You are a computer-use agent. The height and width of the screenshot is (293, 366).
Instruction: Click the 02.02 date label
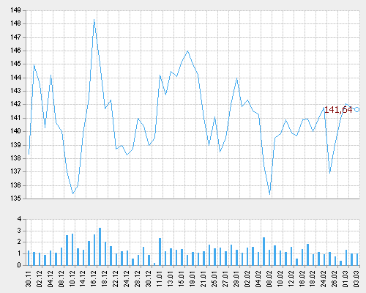[x=247, y=279]
